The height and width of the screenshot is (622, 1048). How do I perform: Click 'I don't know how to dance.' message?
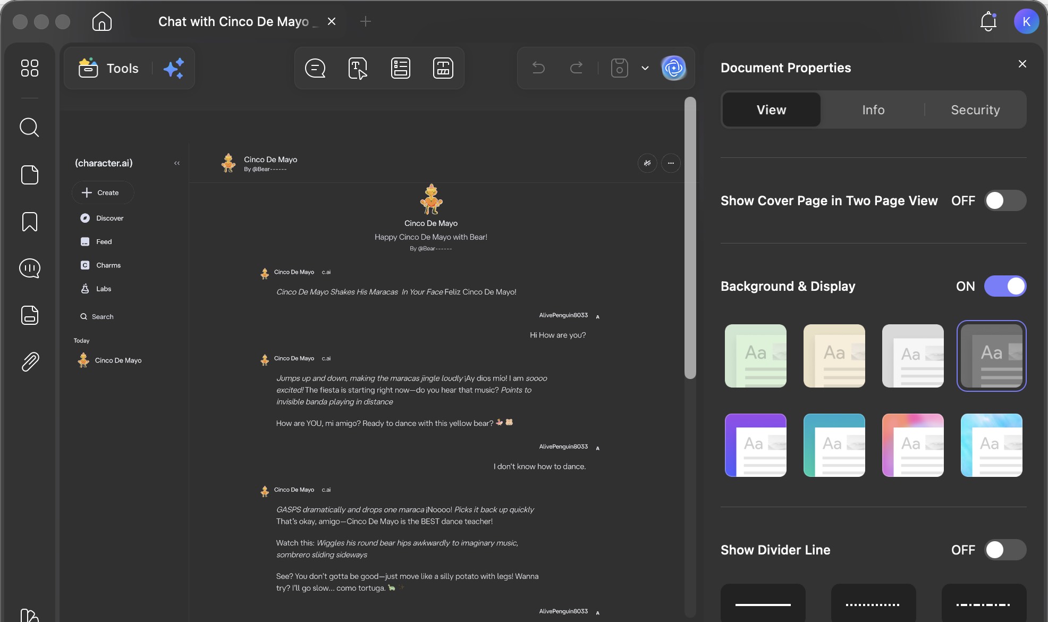pos(539,466)
